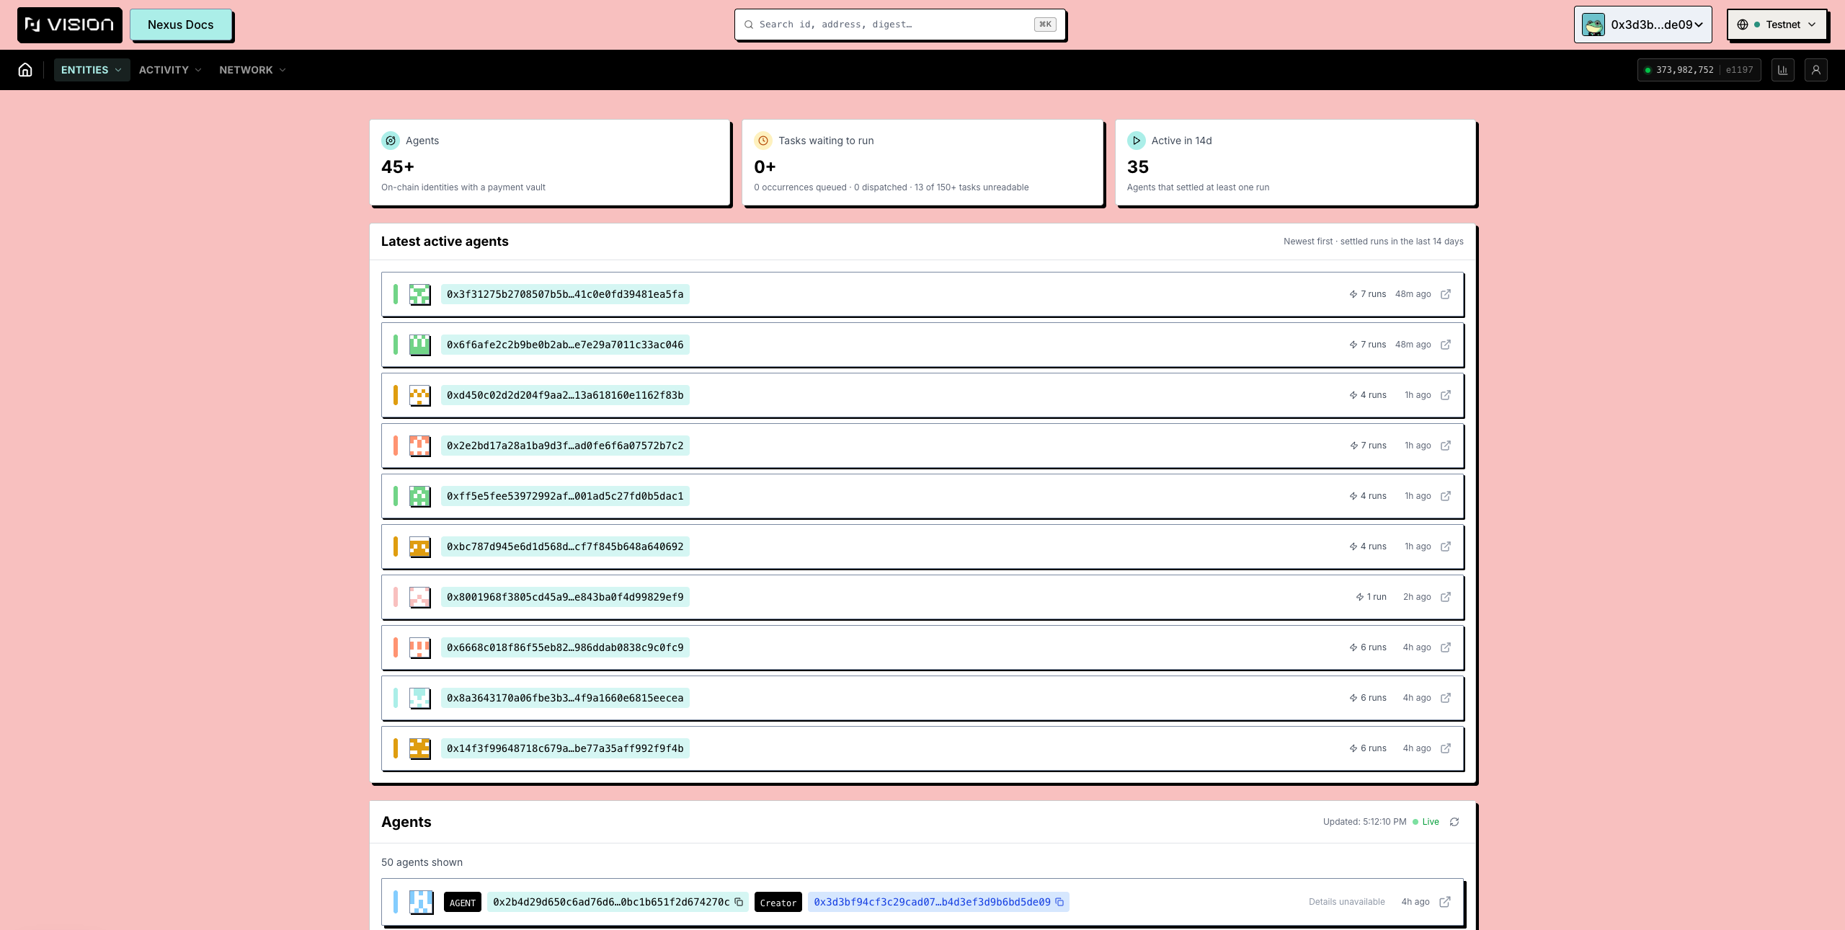The width and height of the screenshot is (1845, 930).
Task: Select the Active in 14d card
Action: point(1296,163)
